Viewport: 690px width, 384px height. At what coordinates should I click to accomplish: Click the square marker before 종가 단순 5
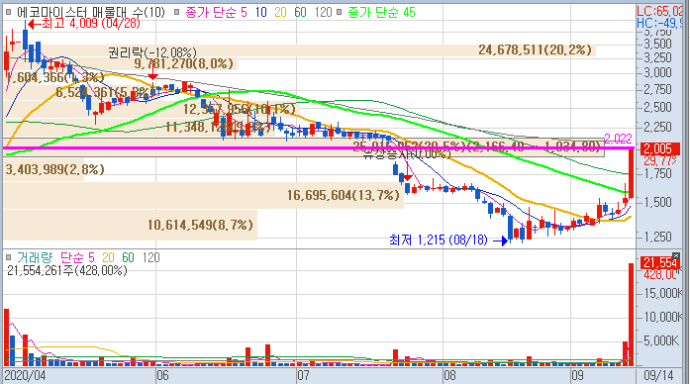pyautogui.click(x=177, y=12)
